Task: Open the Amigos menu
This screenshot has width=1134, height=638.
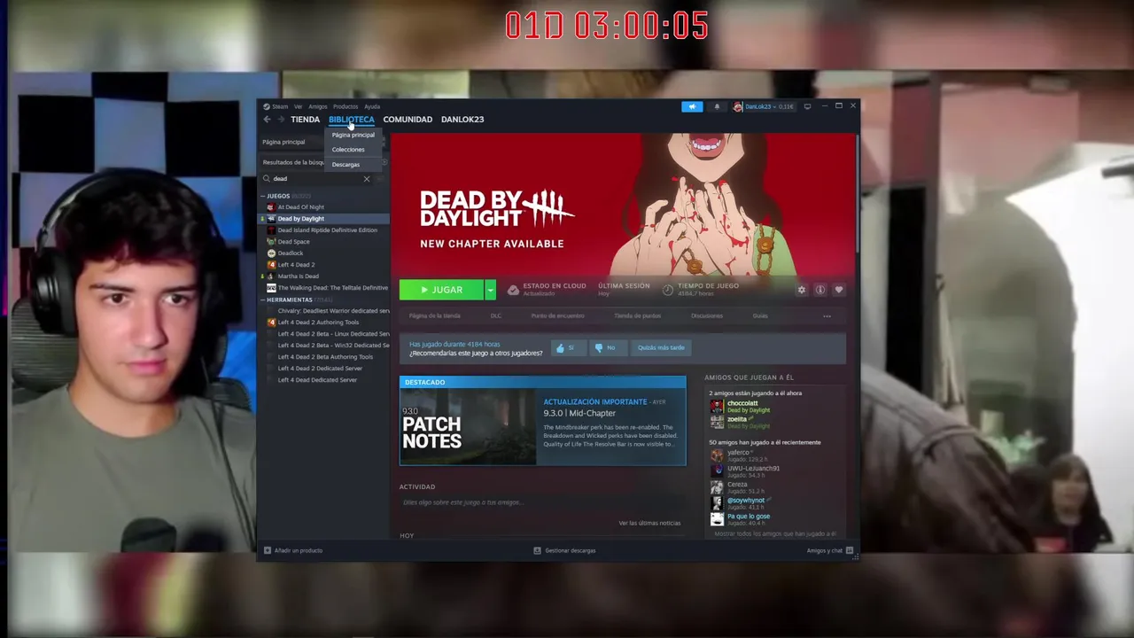Action: coord(317,106)
